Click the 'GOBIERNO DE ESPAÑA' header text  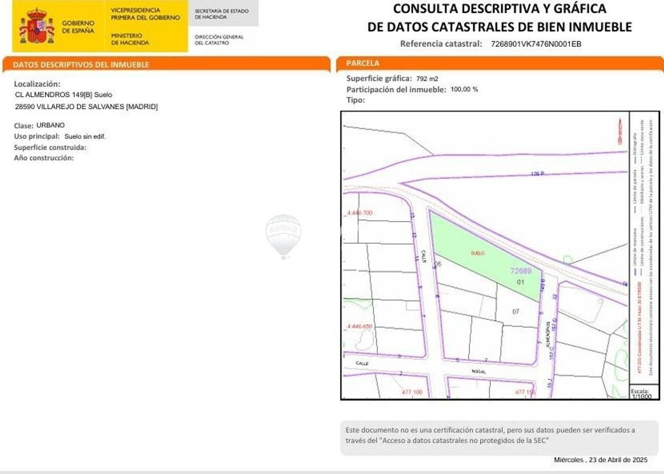click(78, 27)
